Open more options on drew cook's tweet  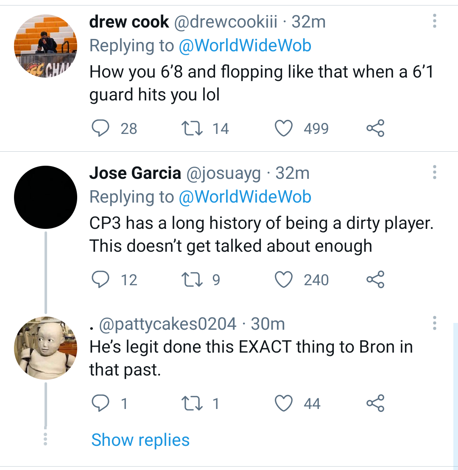(434, 21)
